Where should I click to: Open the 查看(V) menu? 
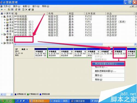[x=26, y=6]
